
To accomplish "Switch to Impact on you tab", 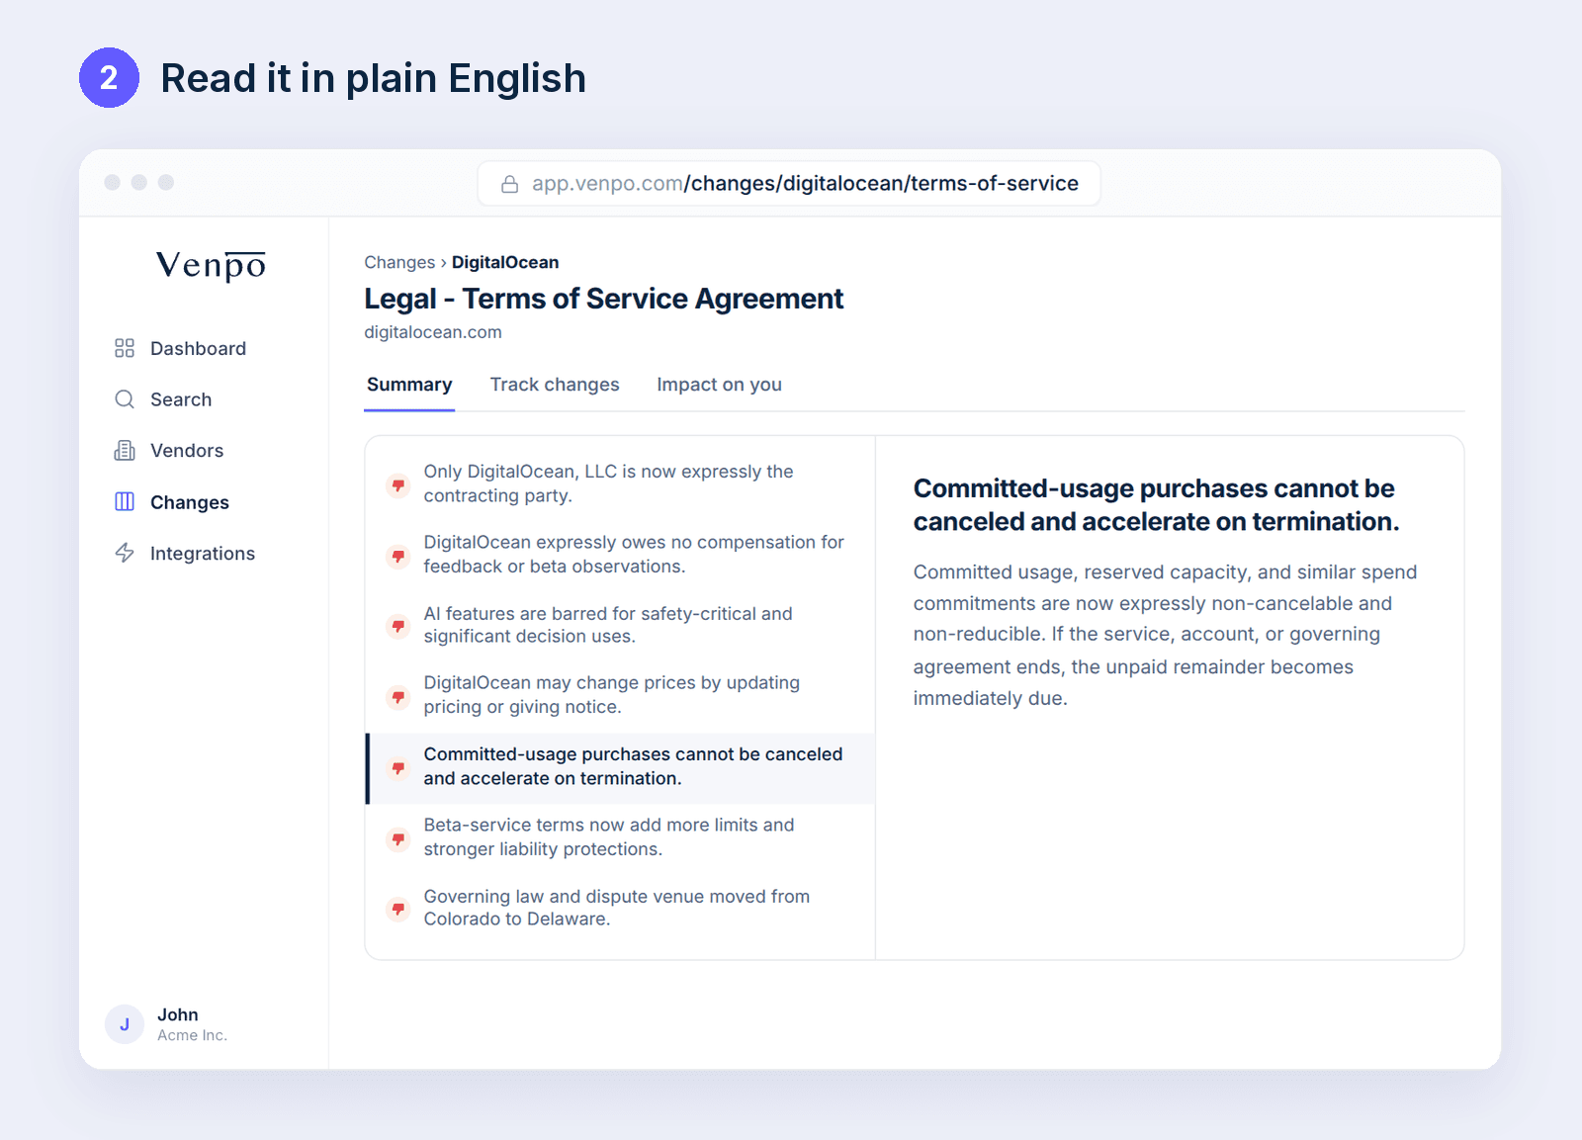I will (719, 385).
